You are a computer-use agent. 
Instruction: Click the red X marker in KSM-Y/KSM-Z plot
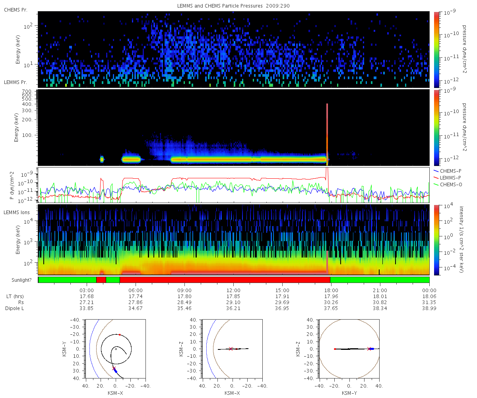coord(369,349)
